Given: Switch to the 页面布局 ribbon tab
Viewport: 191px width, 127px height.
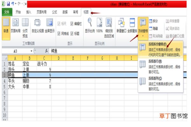Looking at the screenshot, I should coord(41,12).
